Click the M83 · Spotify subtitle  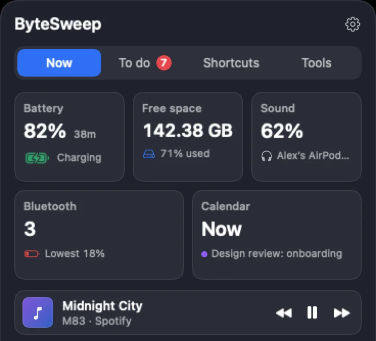tap(97, 321)
